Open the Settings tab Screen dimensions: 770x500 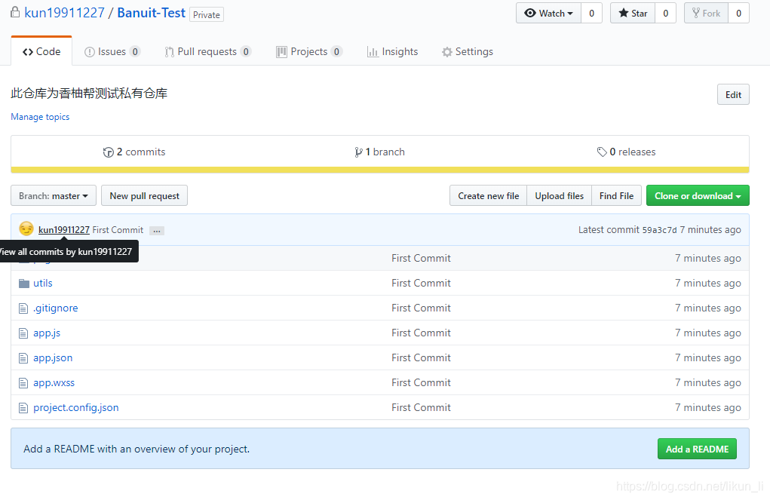tap(467, 51)
